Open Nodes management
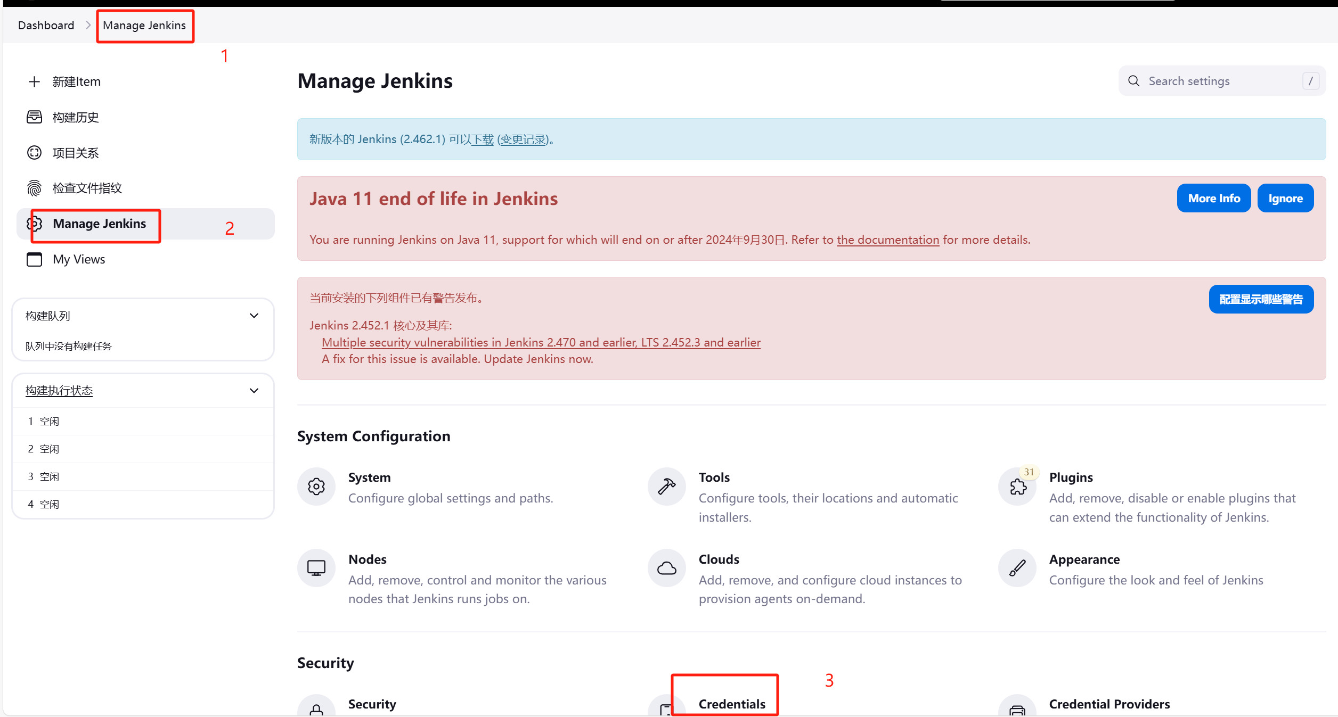 coord(368,559)
